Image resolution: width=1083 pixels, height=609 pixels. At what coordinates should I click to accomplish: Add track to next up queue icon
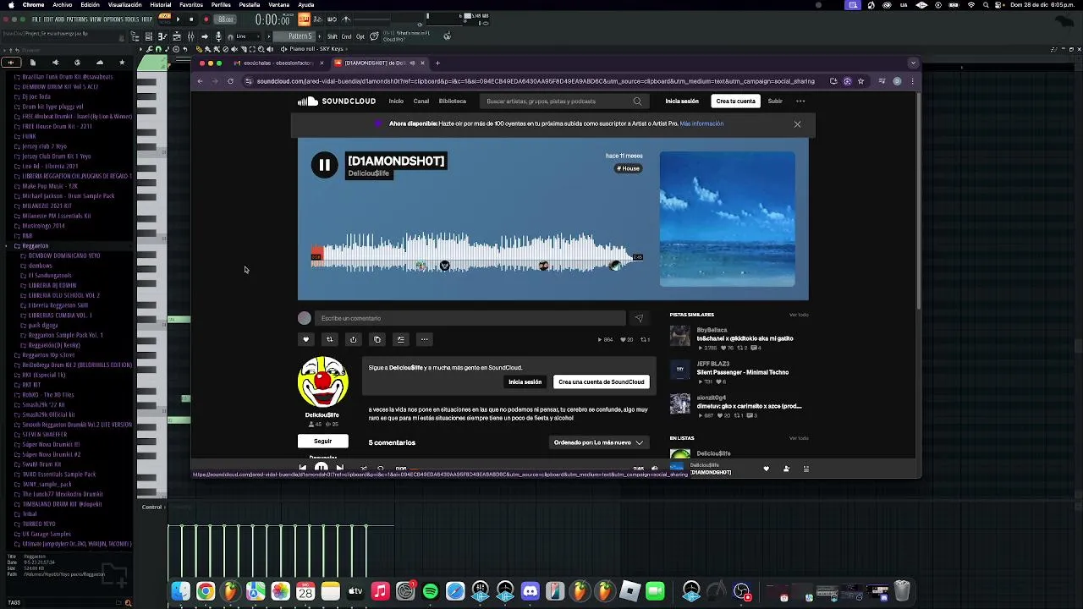pyautogui.click(x=401, y=339)
